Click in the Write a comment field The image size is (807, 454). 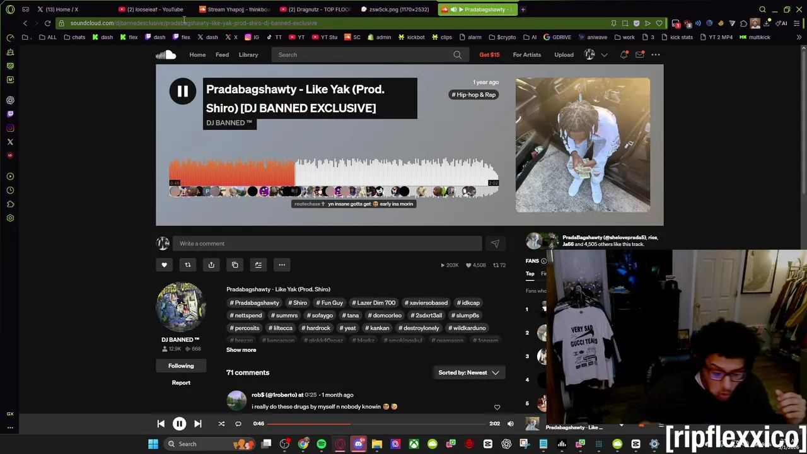pos(327,243)
